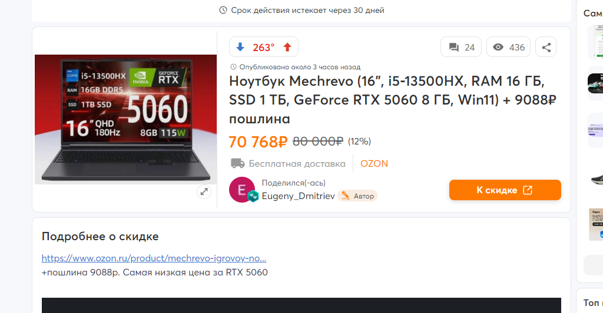Downvote the deal with blue arrow

point(240,47)
